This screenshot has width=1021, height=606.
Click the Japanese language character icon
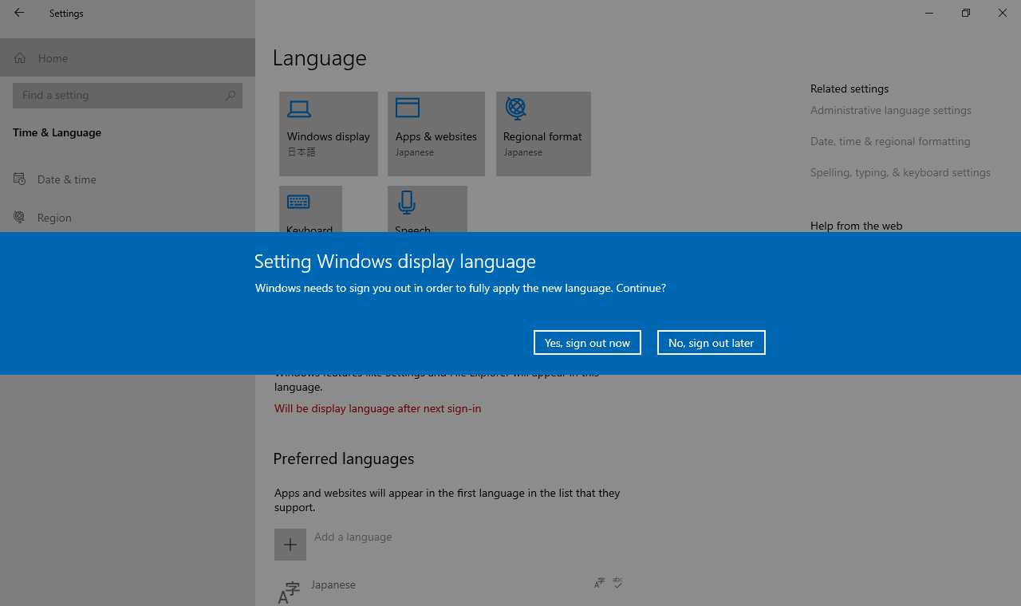pos(289,593)
